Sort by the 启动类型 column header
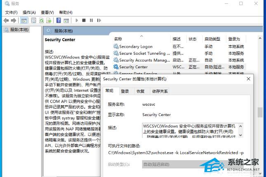The width and height of the screenshot is (266, 177). [214, 39]
